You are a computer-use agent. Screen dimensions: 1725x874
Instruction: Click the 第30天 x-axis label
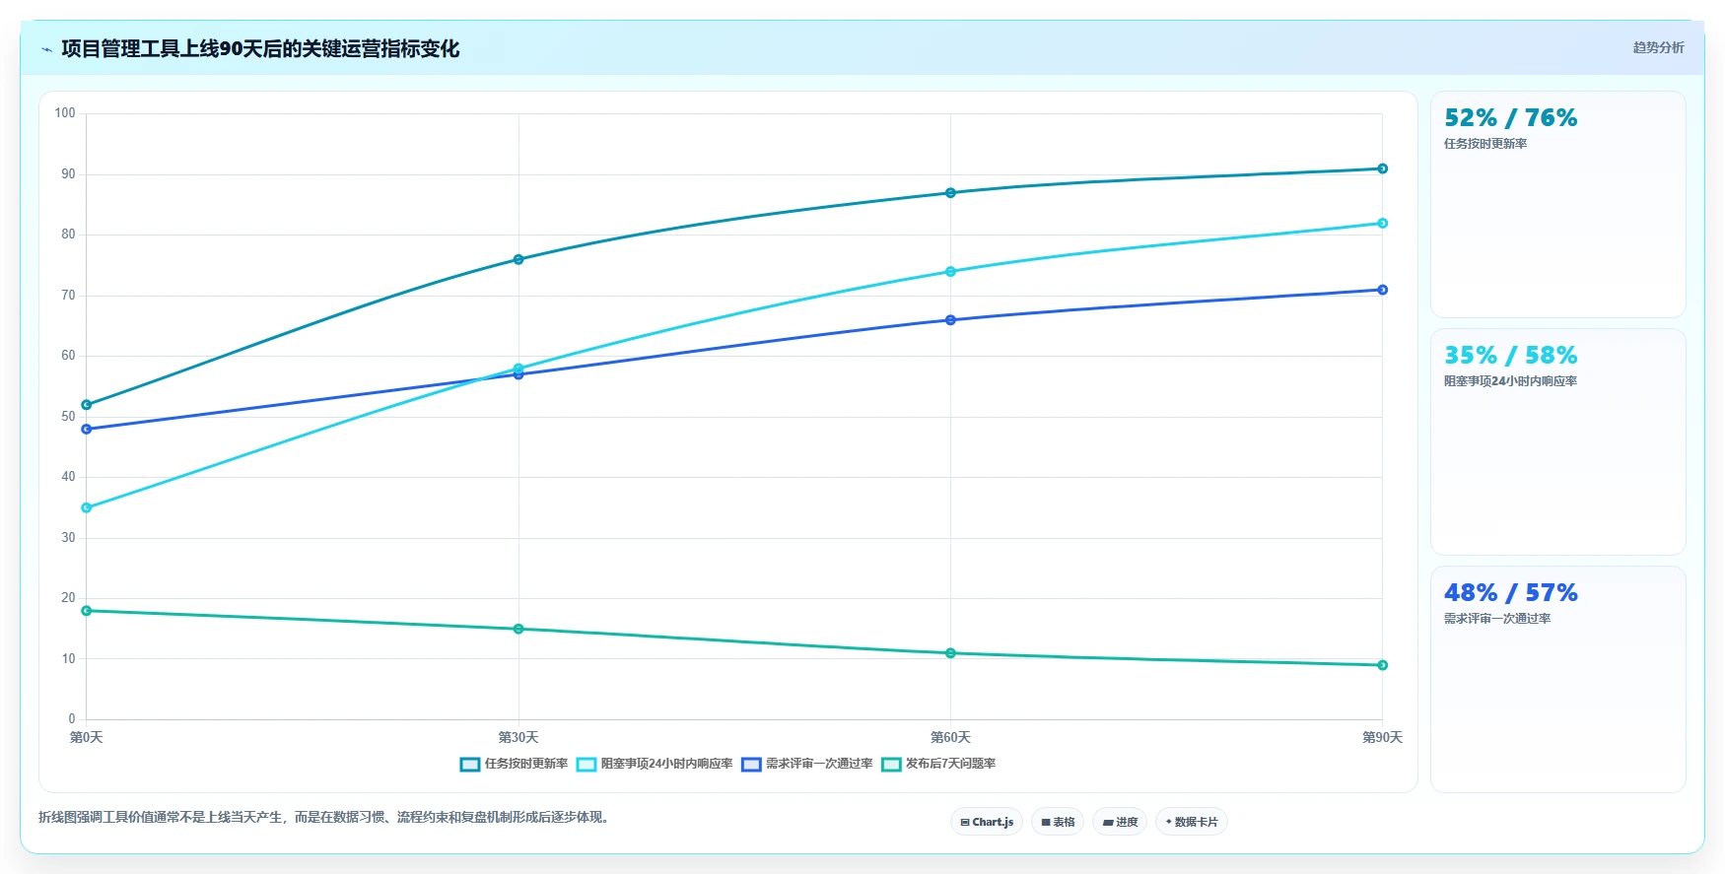click(518, 737)
